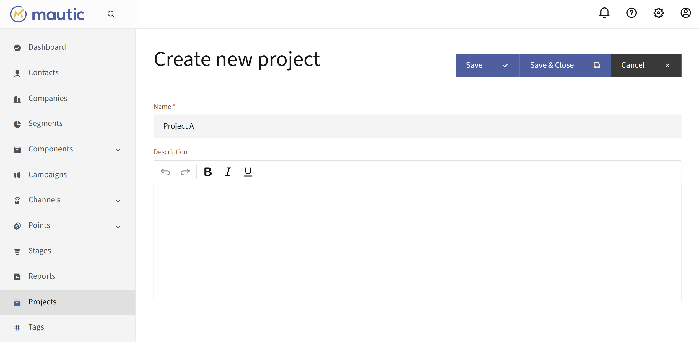The width and height of the screenshot is (699, 342).
Task: Undo last edit in Description editor
Action: [165, 172]
